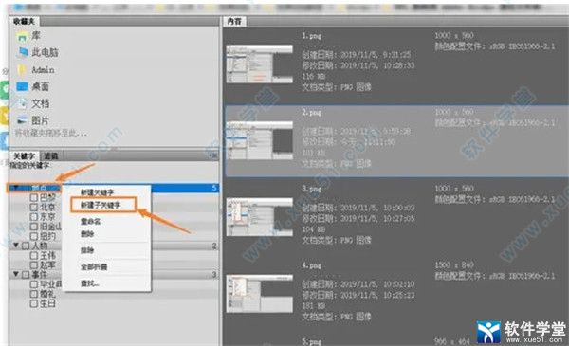Click the 4.png thumbnail image
The width and height of the screenshot is (569, 346).
pos(260,294)
